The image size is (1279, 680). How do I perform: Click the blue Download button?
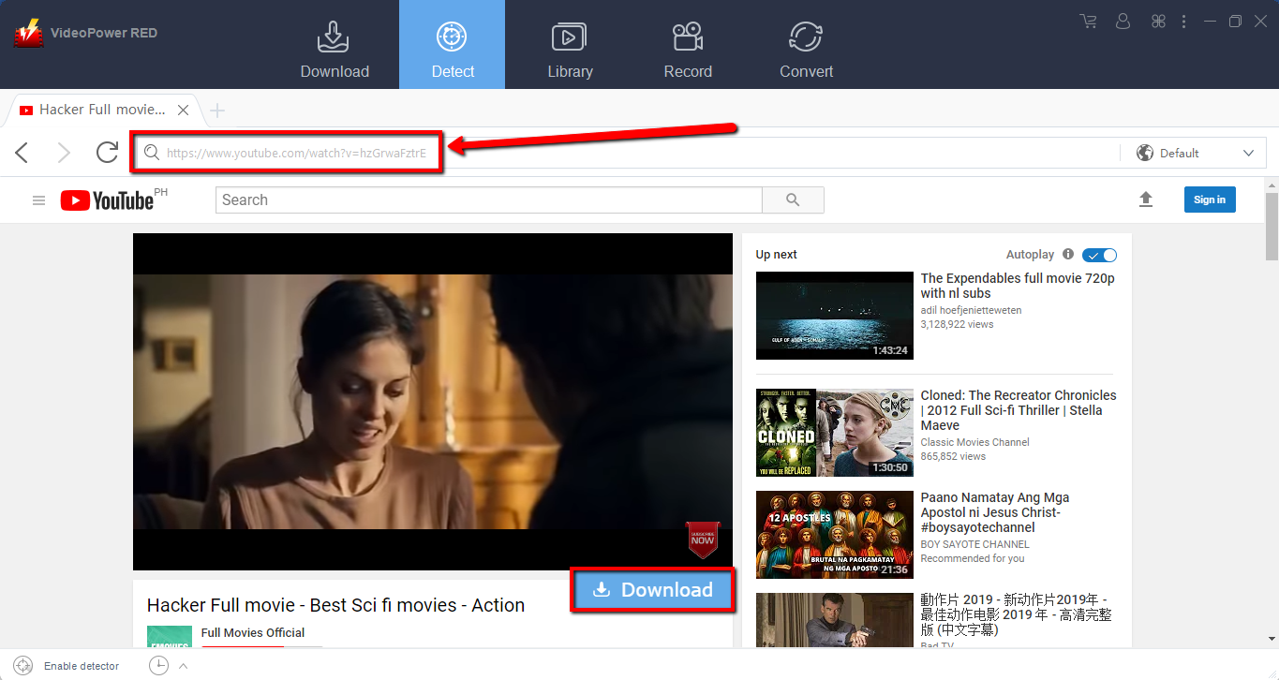(652, 590)
